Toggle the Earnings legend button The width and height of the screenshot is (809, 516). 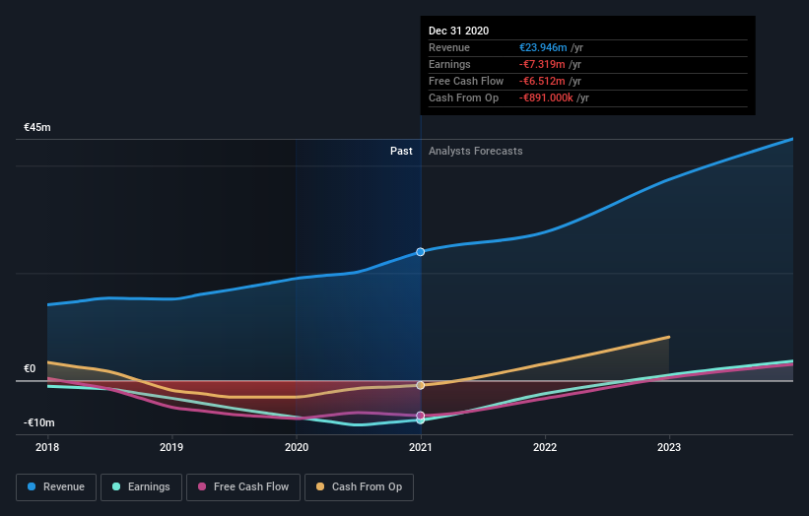[141, 487]
